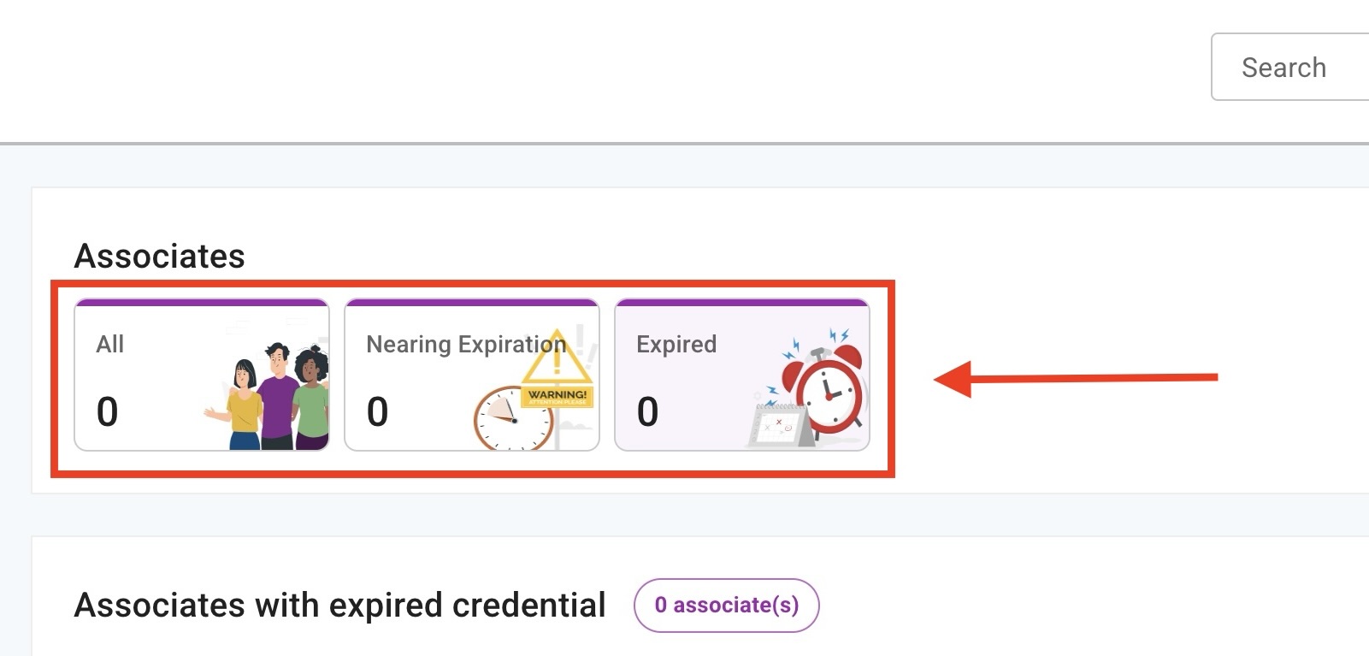The image size is (1369, 656).
Task: Click the yellow warning triangle sign icon
Action: pyautogui.click(x=557, y=359)
